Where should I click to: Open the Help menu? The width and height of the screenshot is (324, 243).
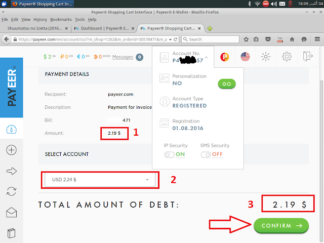click(x=92, y=19)
